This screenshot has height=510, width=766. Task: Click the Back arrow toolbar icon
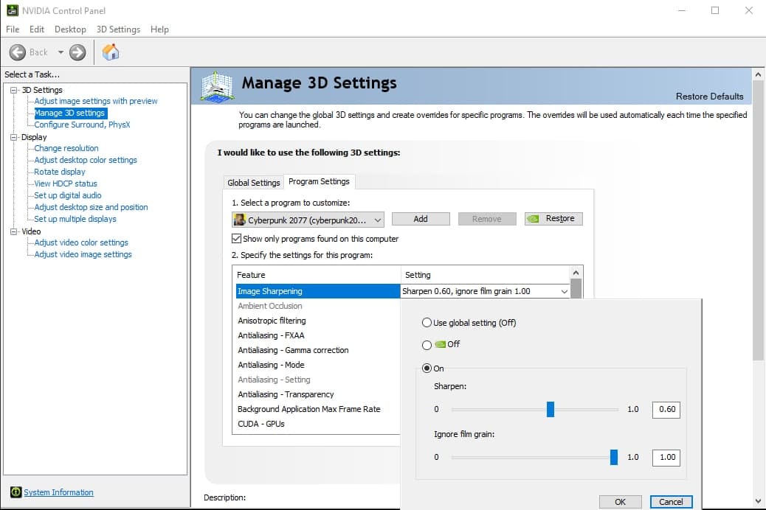(18, 52)
